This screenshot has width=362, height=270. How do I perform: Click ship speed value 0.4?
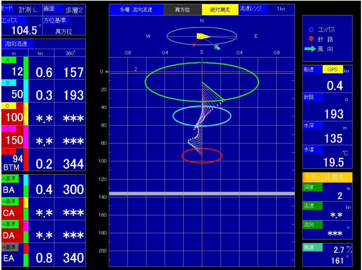point(335,86)
